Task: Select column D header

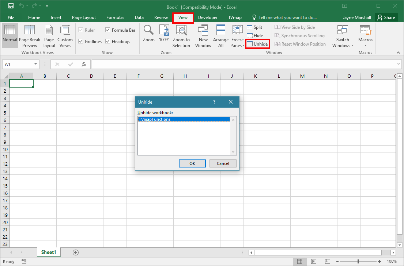Action: tap(91, 76)
